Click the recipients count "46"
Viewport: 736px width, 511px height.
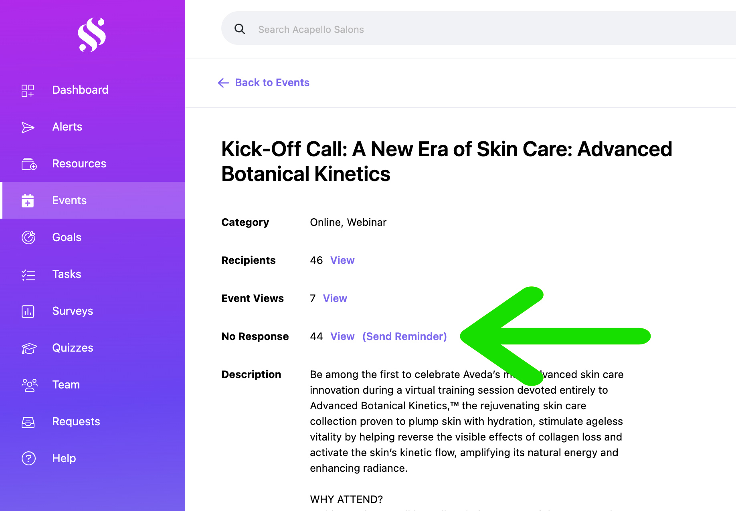pyautogui.click(x=316, y=260)
